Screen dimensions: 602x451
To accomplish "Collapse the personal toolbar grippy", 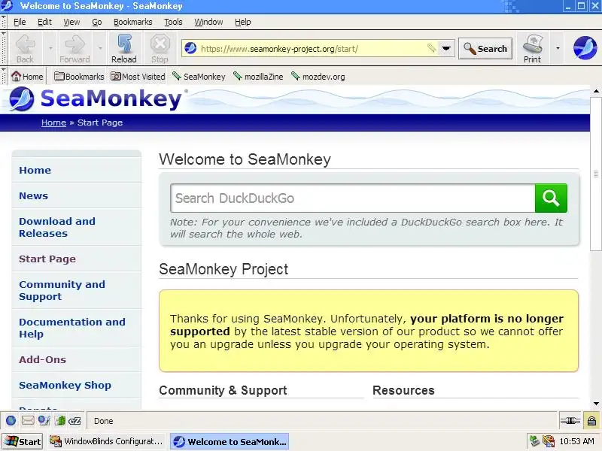I will click(x=4, y=76).
